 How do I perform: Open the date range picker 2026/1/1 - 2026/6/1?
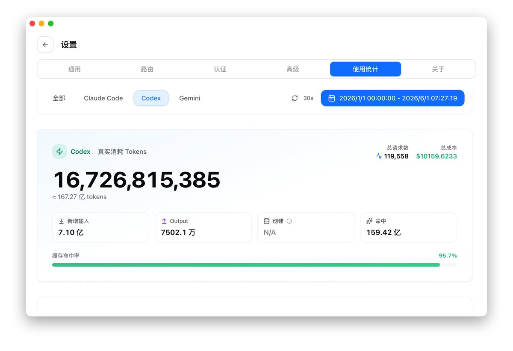click(392, 98)
